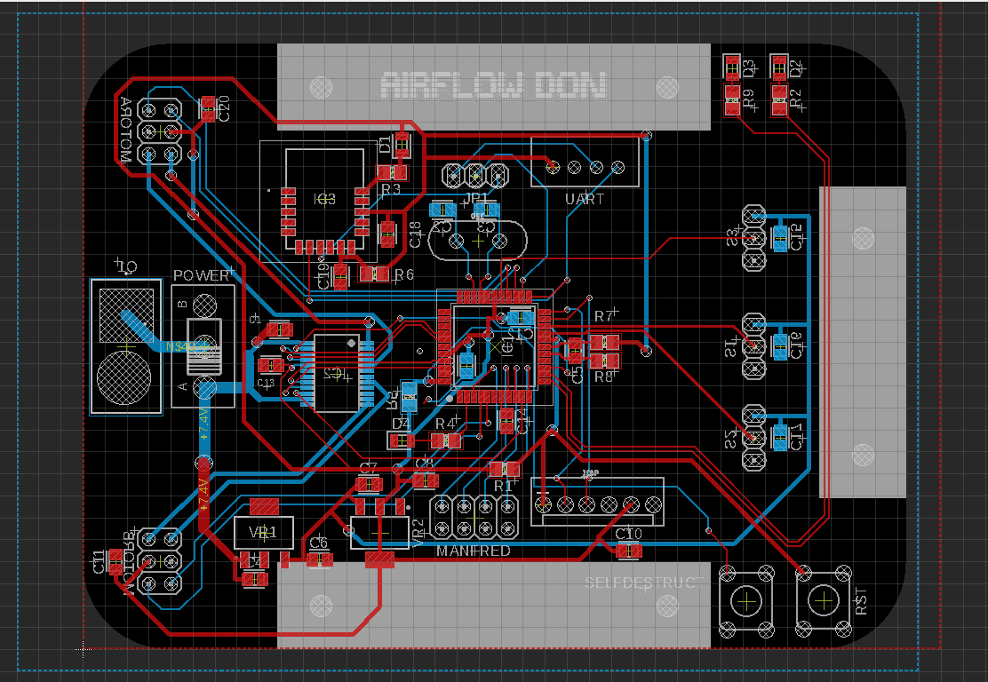Pick the MOTORA six-pin header

click(160, 131)
